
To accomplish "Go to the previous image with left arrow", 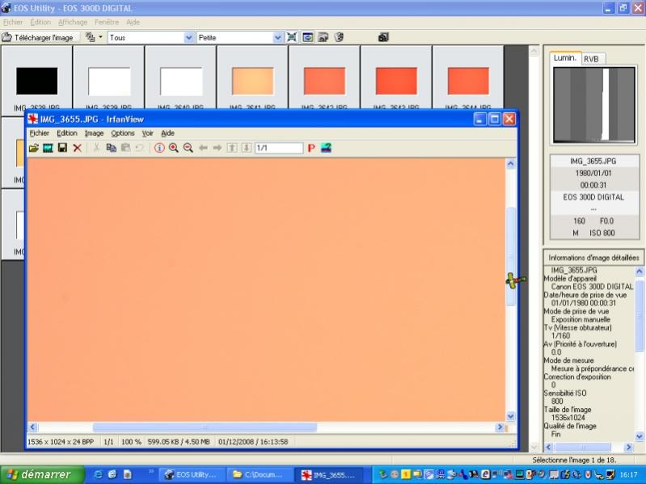I will pyautogui.click(x=203, y=148).
